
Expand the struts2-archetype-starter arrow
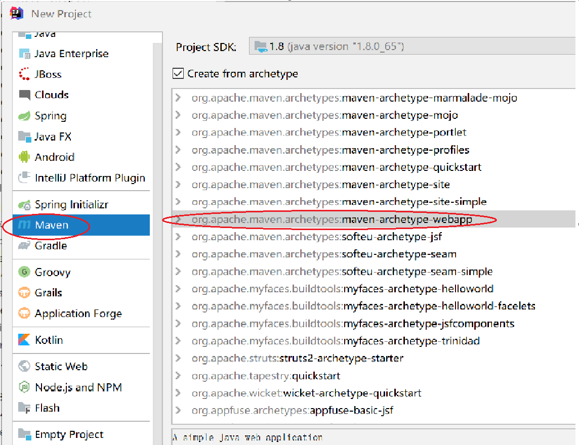(178, 358)
